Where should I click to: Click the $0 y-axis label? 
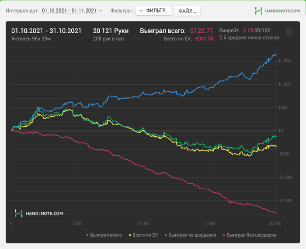pos(281,131)
